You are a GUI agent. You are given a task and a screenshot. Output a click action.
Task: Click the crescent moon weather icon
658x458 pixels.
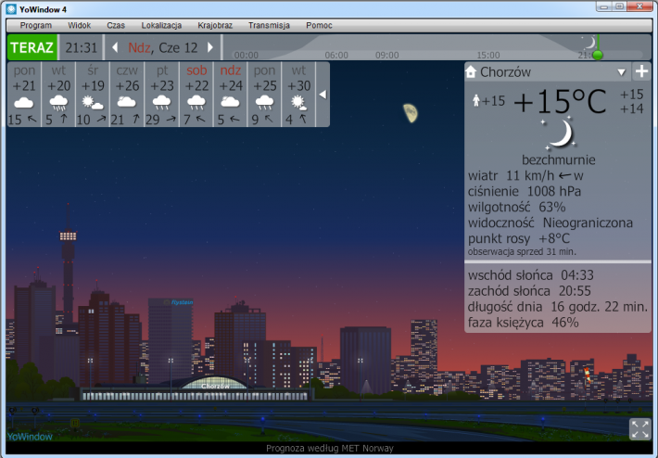(x=559, y=134)
